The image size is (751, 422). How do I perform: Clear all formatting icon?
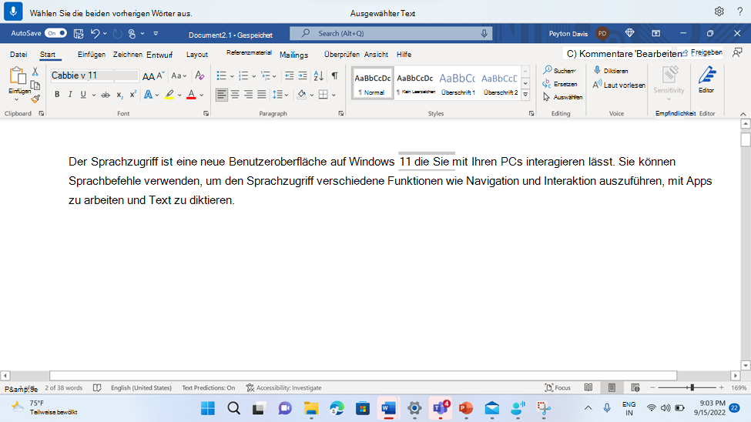[x=199, y=75]
